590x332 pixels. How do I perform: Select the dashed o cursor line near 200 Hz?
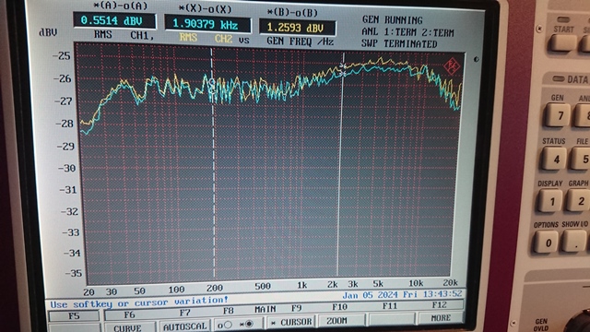(213, 162)
